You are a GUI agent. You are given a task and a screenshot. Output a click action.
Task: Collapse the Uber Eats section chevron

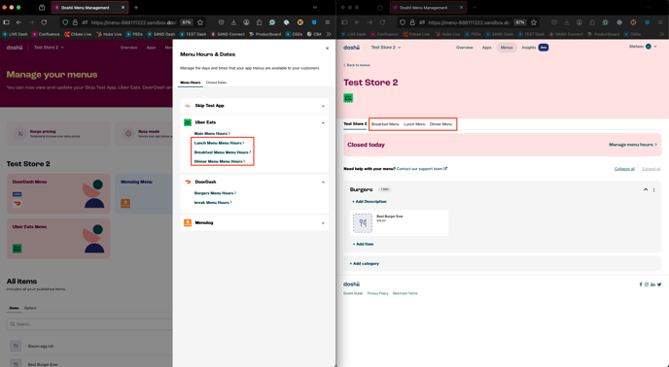(323, 122)
